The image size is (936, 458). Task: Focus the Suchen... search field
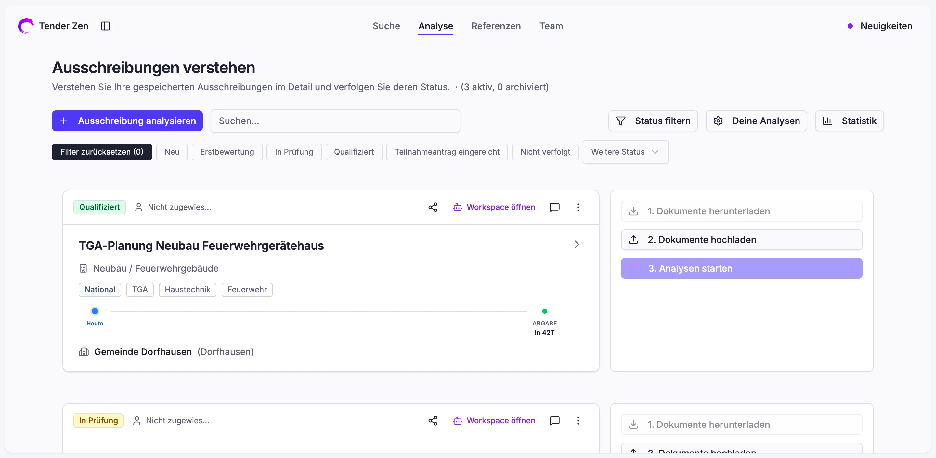[335, 121]
